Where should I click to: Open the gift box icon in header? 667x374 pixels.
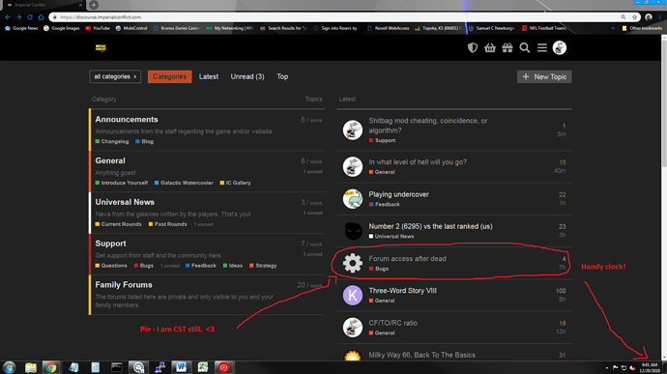[507, 47]
